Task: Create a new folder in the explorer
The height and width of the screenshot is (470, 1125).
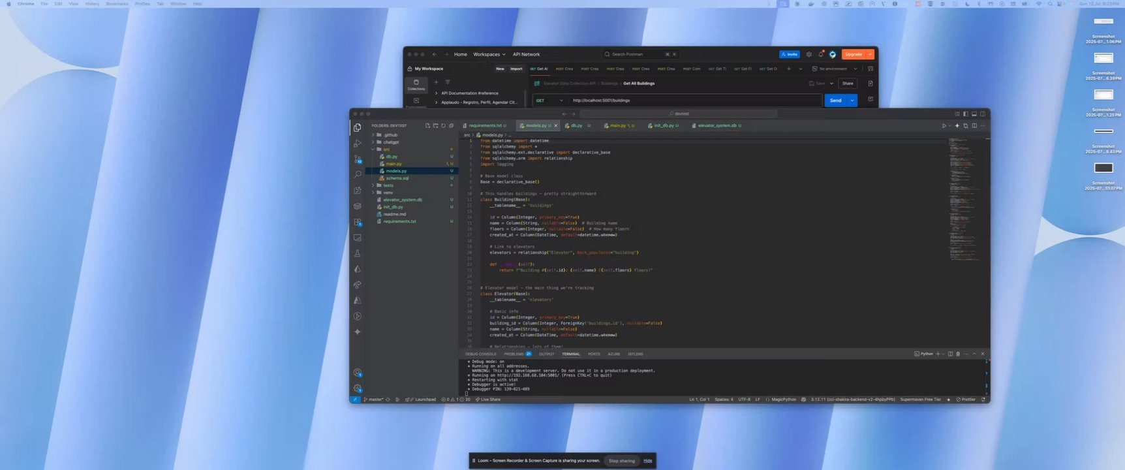Action: pos(435,125)
